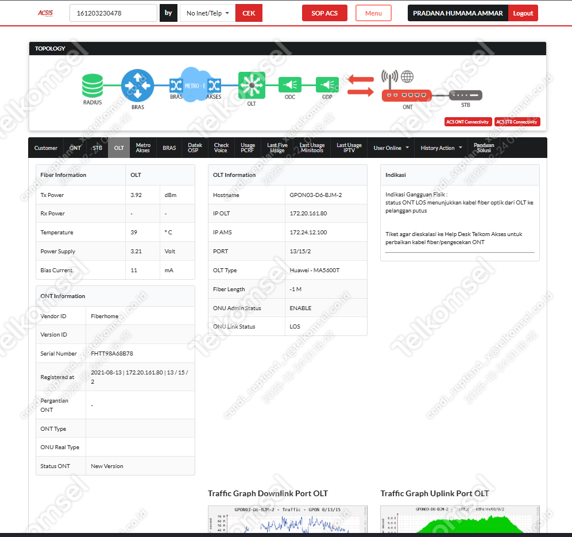Select the STB device icon
Viewport: 572px width, 537px height.
(466, 95)
